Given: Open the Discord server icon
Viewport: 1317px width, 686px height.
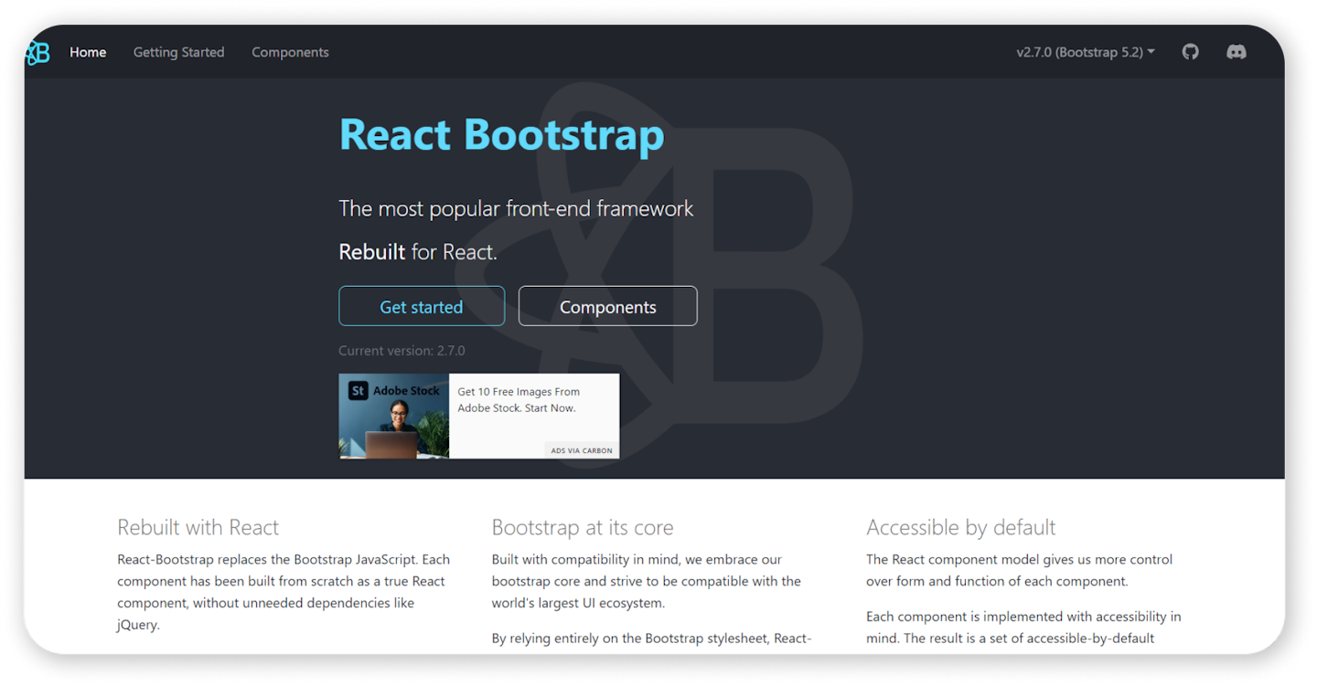Looking at the screenshot, I should (1236, 52).
